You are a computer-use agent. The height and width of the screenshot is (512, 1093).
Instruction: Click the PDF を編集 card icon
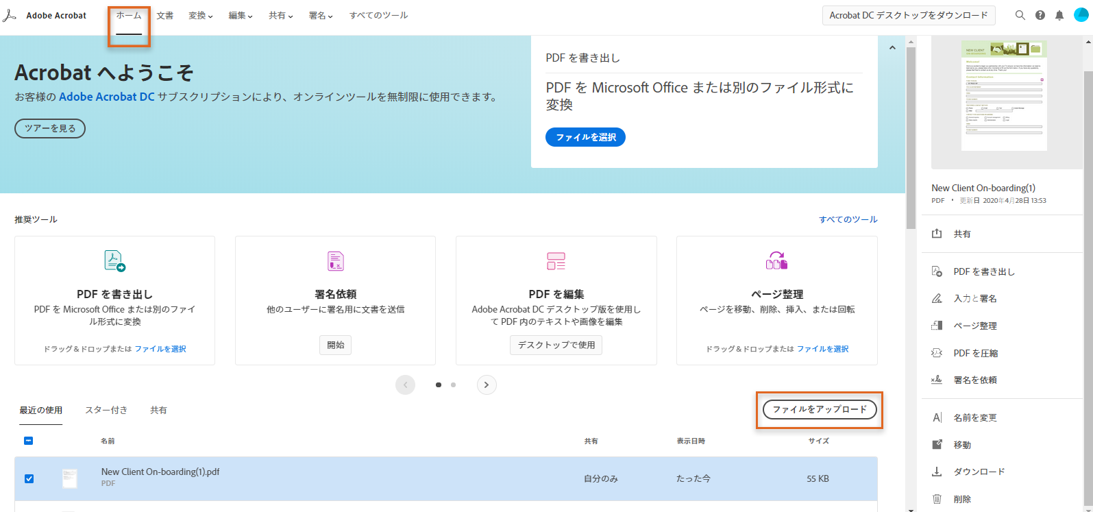coord(556,261)
